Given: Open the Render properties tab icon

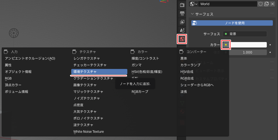Looking at the screenshot, I should [182, 5].
